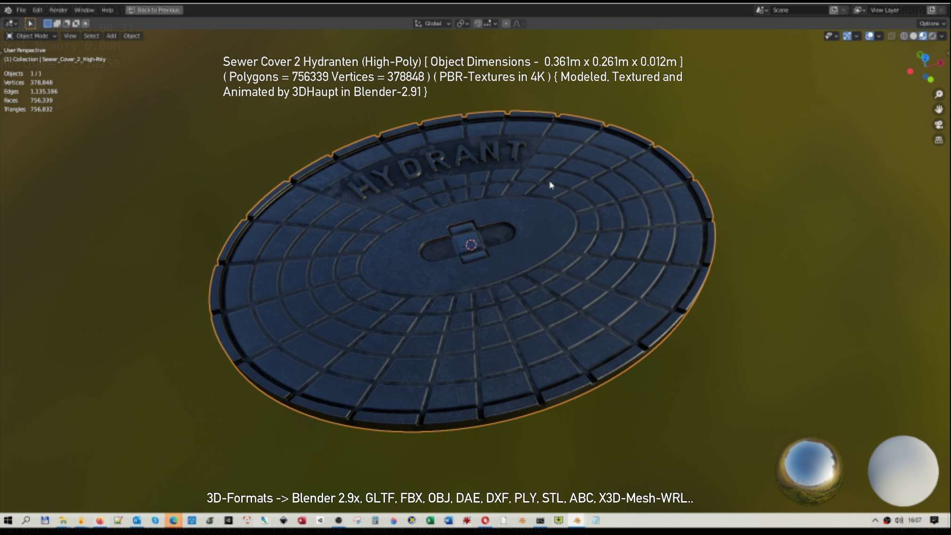Open the viewport View menu
Screen dimensions: 951x535
[x=70, y=36]
